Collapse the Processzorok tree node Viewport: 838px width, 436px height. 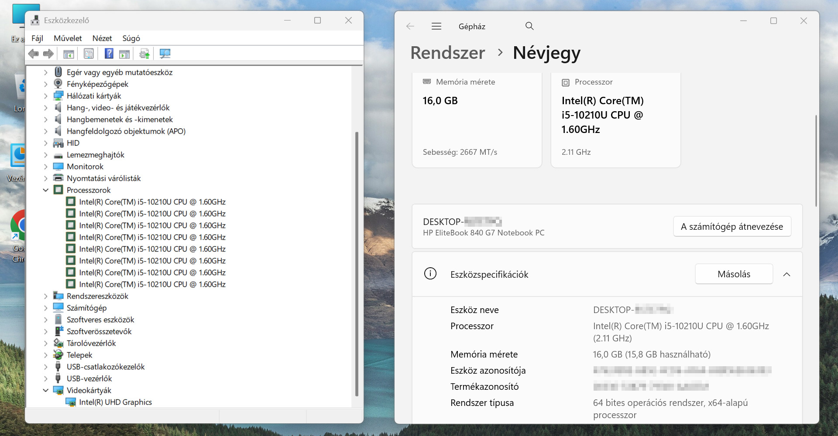pos(46,190)
